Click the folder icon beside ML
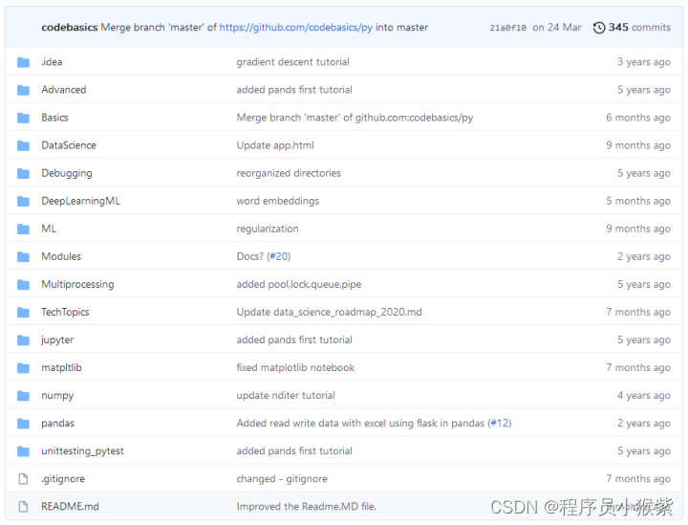This screenshot has width=688, height=525. (x=23, y=229)
